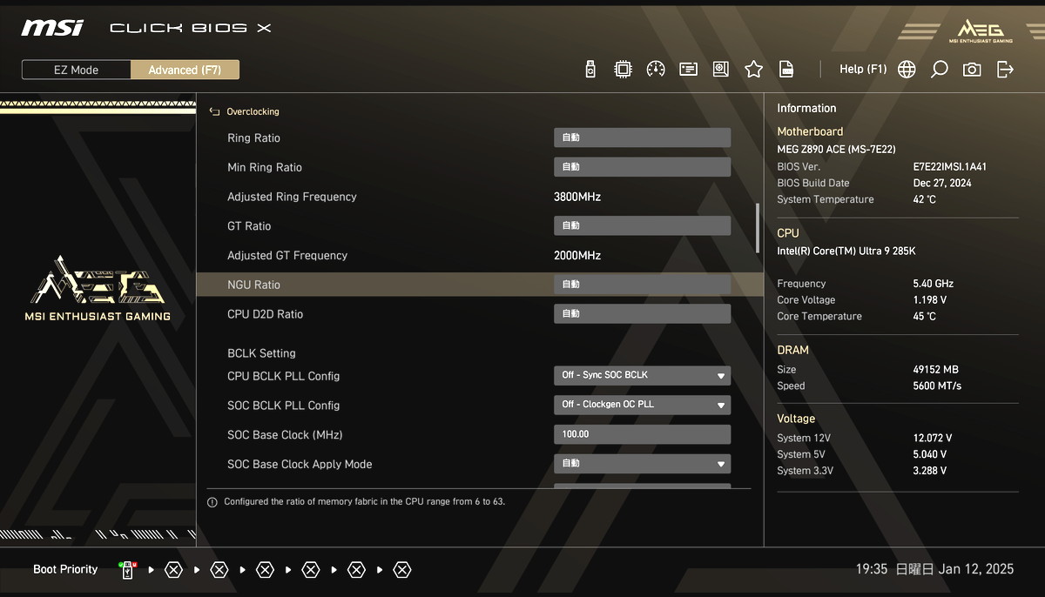Click the Adjusted GT Frequency label
This screenshot has height=597, width=1045.
pos(287,255)
